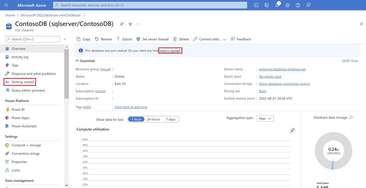Open Directories and subscriptions filter icon

coord(267,5)
